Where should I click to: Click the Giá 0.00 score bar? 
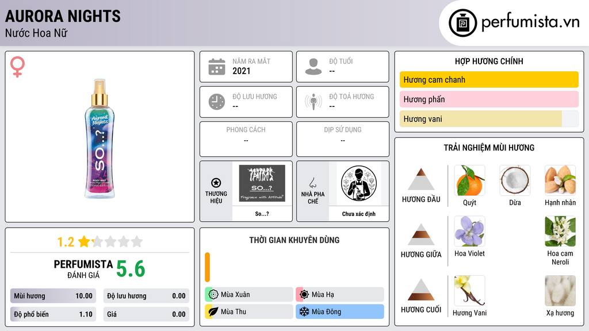coord(146,314)
